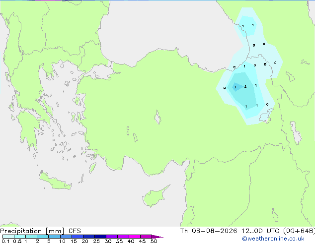Select the 0.5–1 mm legend color swatch
The height and width of the screenshot is (243, 315).
click(20, 237)
